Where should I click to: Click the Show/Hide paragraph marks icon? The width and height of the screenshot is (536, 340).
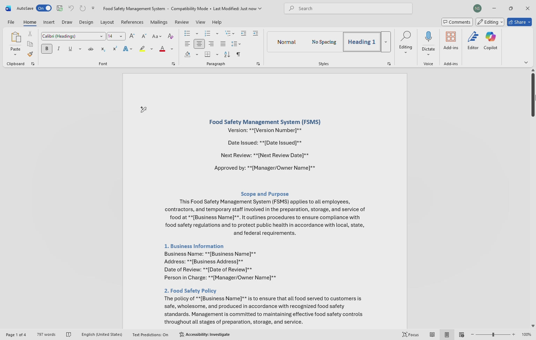click(x=238, y=54)
